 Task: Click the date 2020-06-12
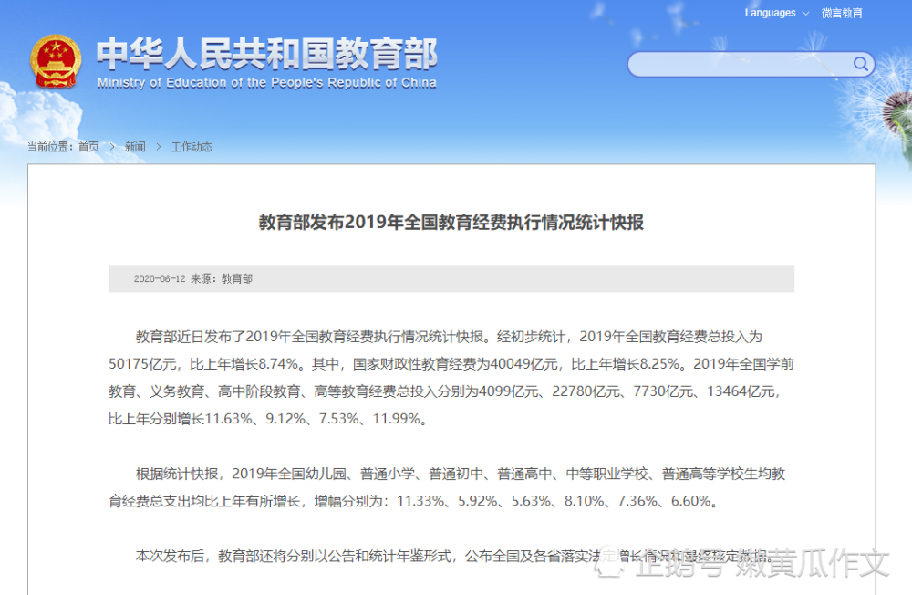point(160,279)
